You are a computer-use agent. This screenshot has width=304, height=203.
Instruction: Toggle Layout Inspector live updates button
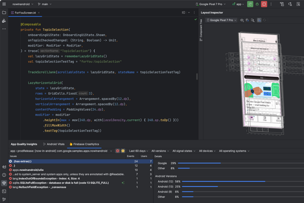pos(259,20)
